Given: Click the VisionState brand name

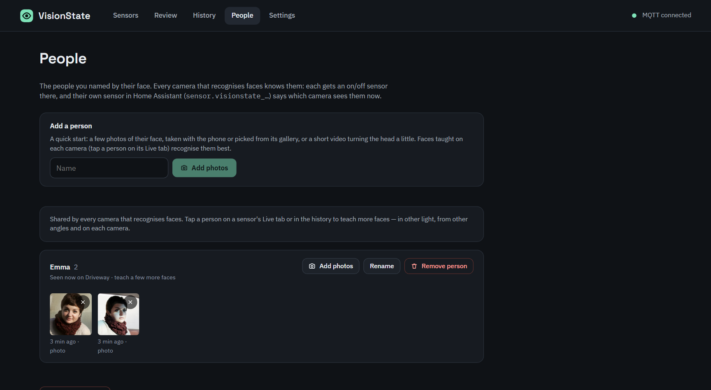Looking at the screenshot, I should pyautogui.click(x=64, y=16).
